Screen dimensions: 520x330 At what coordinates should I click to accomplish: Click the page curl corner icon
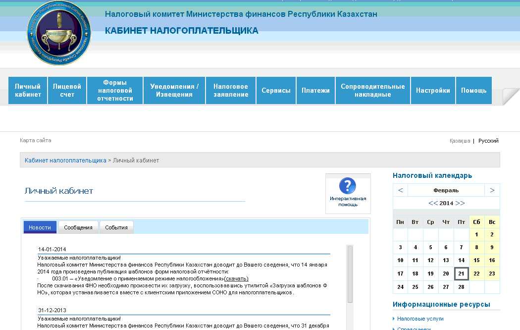coord(511,97)
